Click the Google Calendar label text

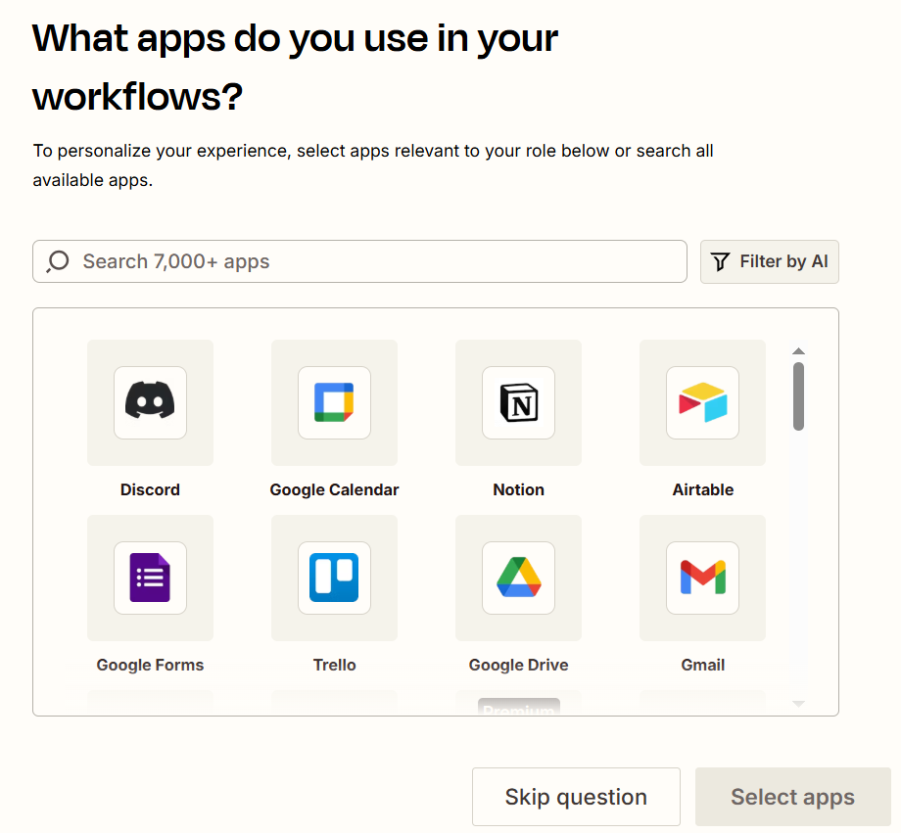(x=334, y=489)
